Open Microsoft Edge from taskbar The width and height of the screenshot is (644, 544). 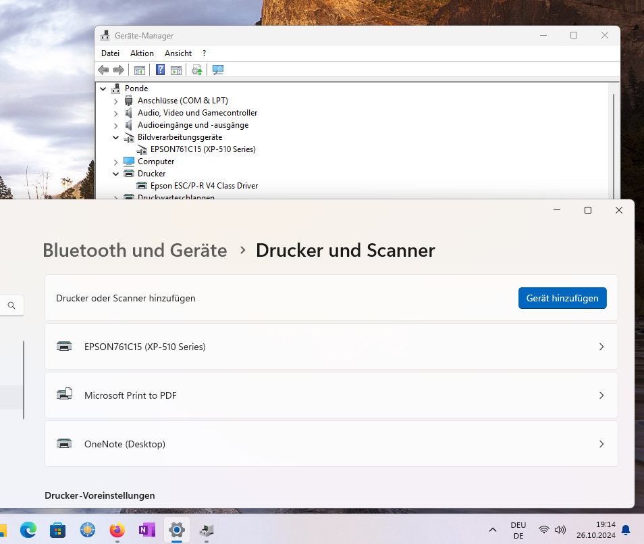tap(28, 530)
